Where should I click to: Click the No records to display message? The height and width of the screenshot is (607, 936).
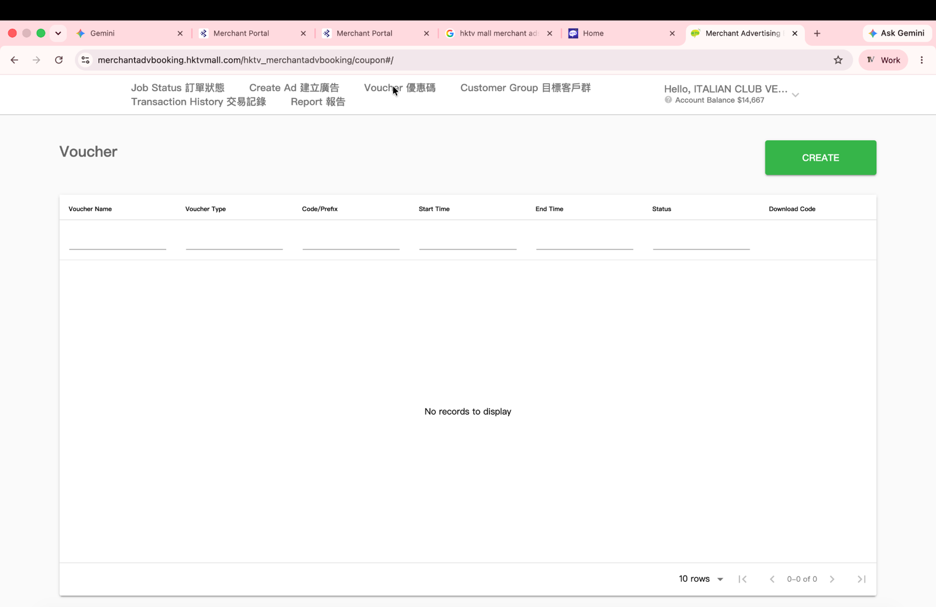click(468, 412)
